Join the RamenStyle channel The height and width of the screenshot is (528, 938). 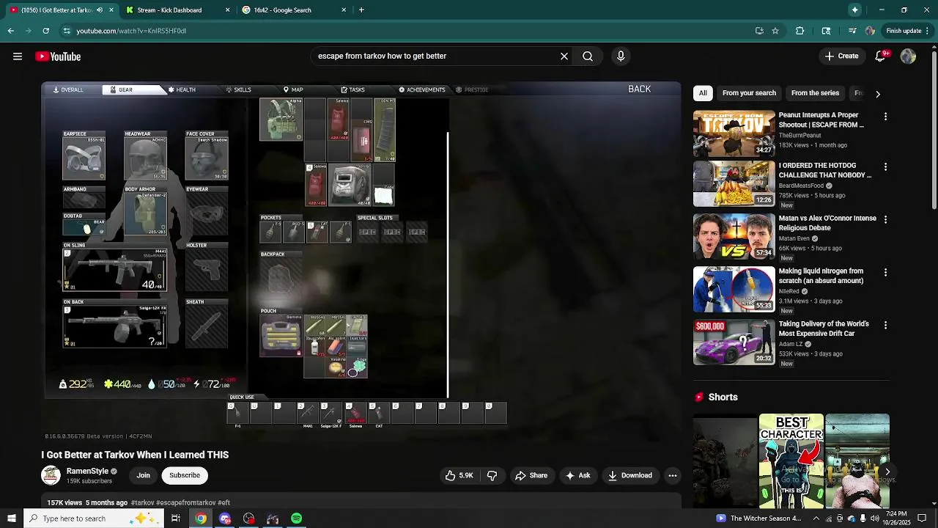(143, 475)
